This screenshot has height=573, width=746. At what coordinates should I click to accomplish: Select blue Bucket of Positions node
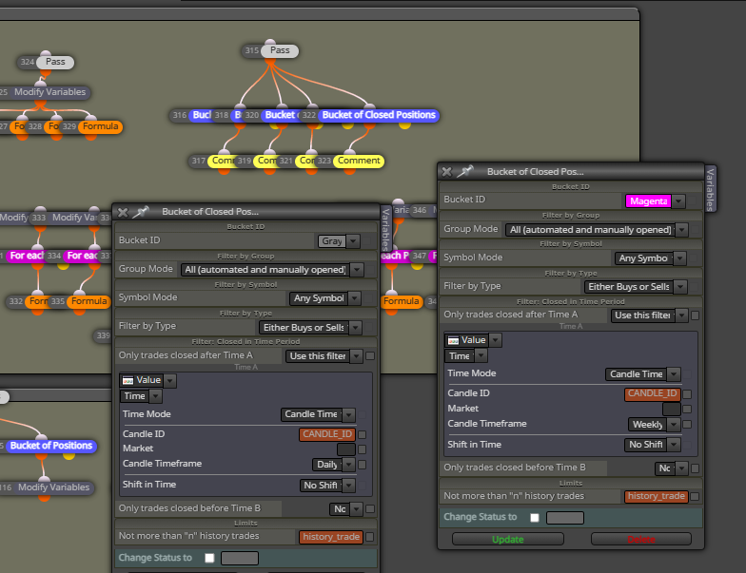(x=51, y=446)
